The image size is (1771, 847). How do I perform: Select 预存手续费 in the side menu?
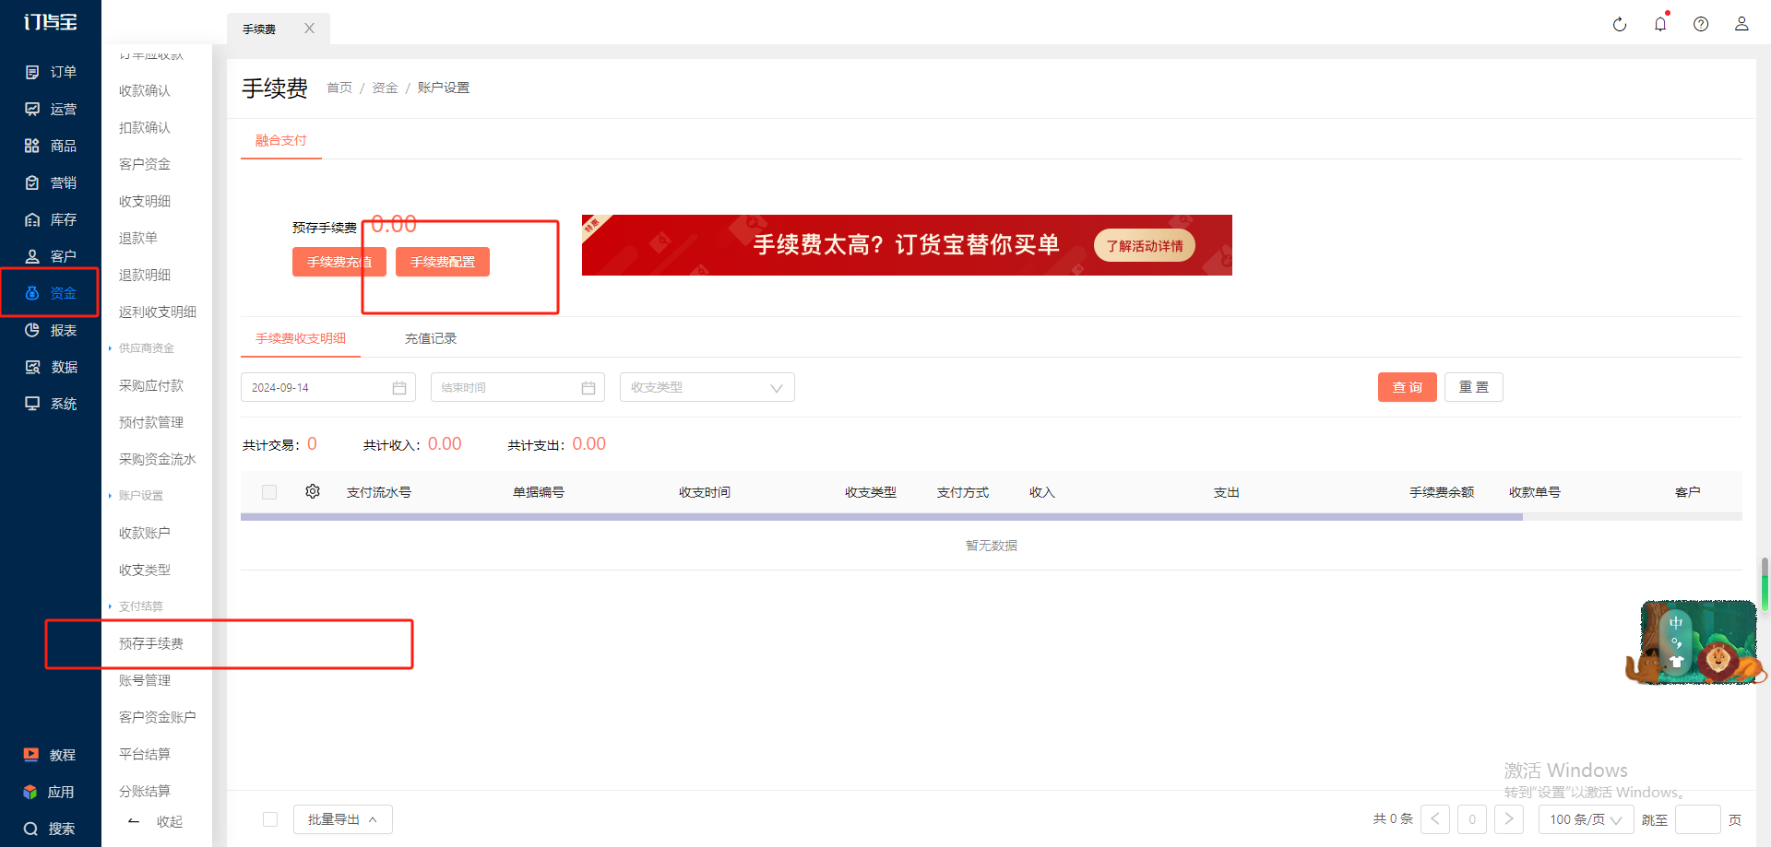(151, 643)
